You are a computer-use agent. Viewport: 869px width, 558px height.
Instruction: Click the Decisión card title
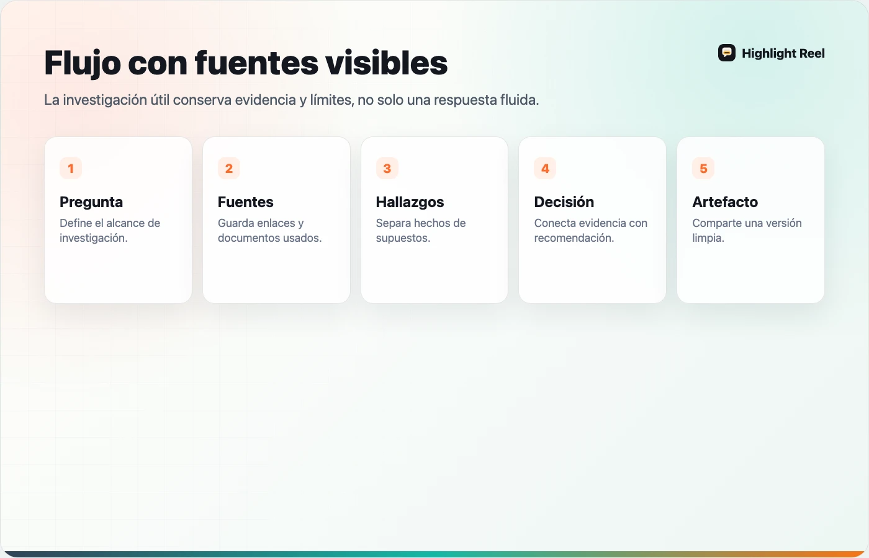tap(564, 202)
